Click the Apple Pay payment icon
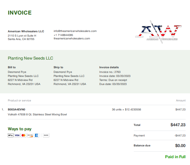 point(11,135)
